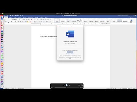This screenshot has height=102, width=137.
Task: Open the Change Case dropdown
Action: pos(29,19)
